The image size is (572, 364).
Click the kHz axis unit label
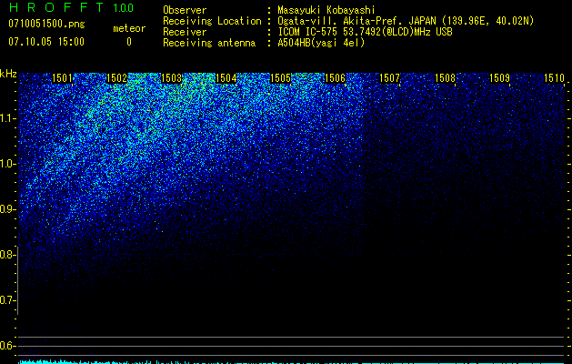[8, 74]
